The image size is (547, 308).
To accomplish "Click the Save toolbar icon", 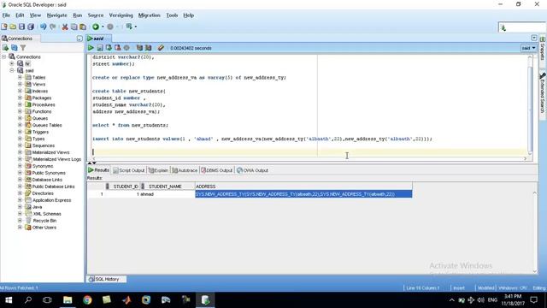I will [x=21, y=27].
